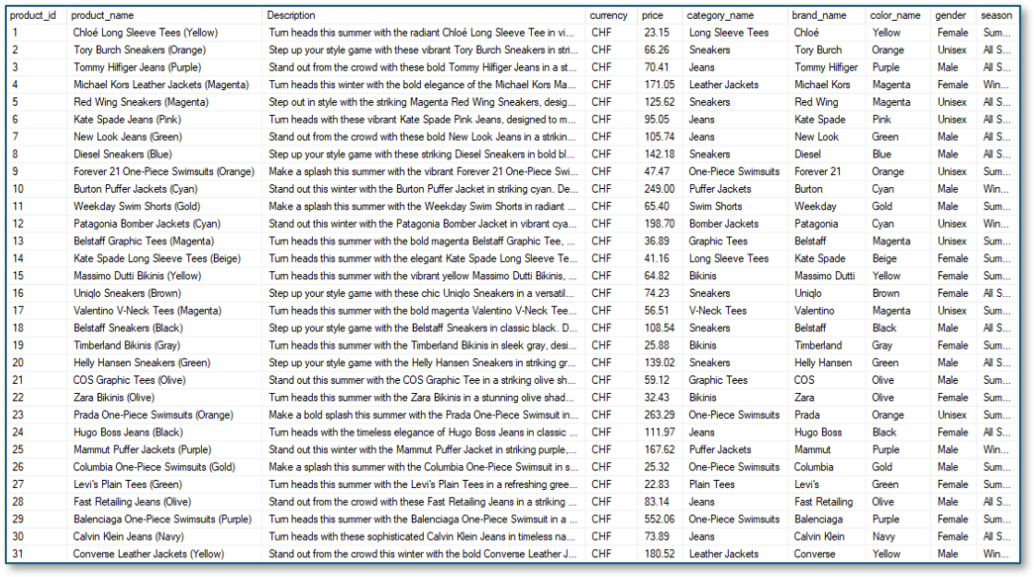
Task: Select the price value 552.06
Action: click(x=660, y=519)
